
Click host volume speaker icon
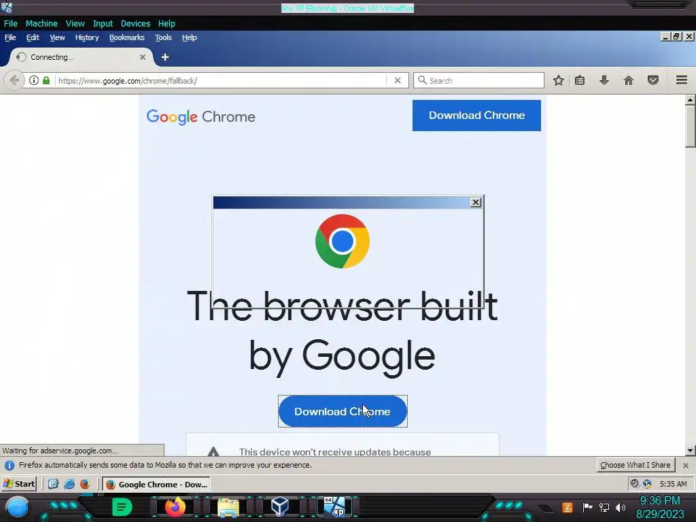621,507
